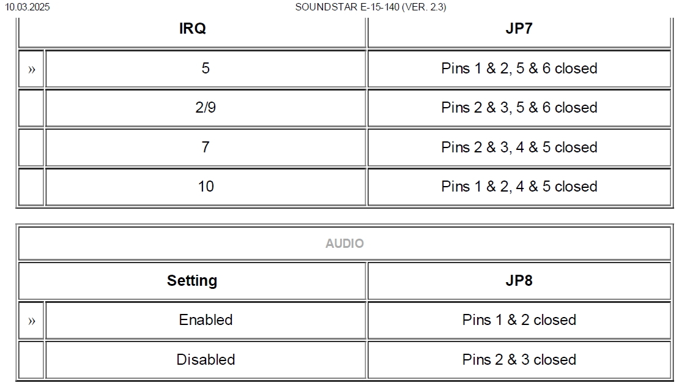Select the Setting column header
679x388 pixels.
(x=192, y=281)
